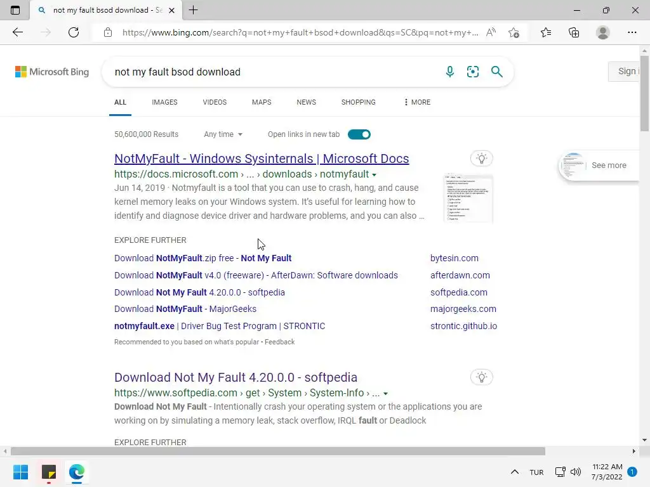Screen dimensions: 650x487
Task: Close the 'not my fault bsod download' tab
Action: coord(171,10)
